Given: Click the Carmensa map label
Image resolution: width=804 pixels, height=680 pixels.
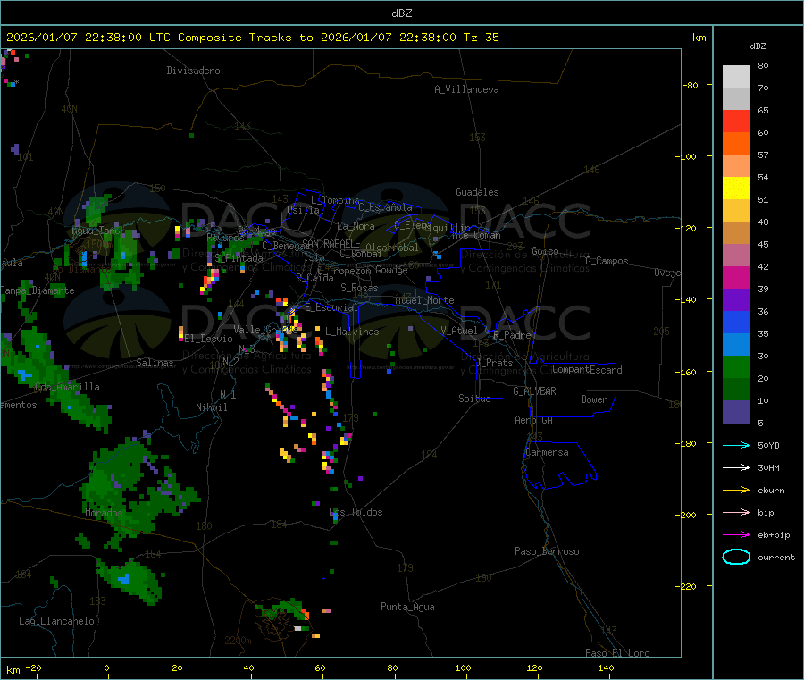Looking at the screenshot, I should pos(547,452).
